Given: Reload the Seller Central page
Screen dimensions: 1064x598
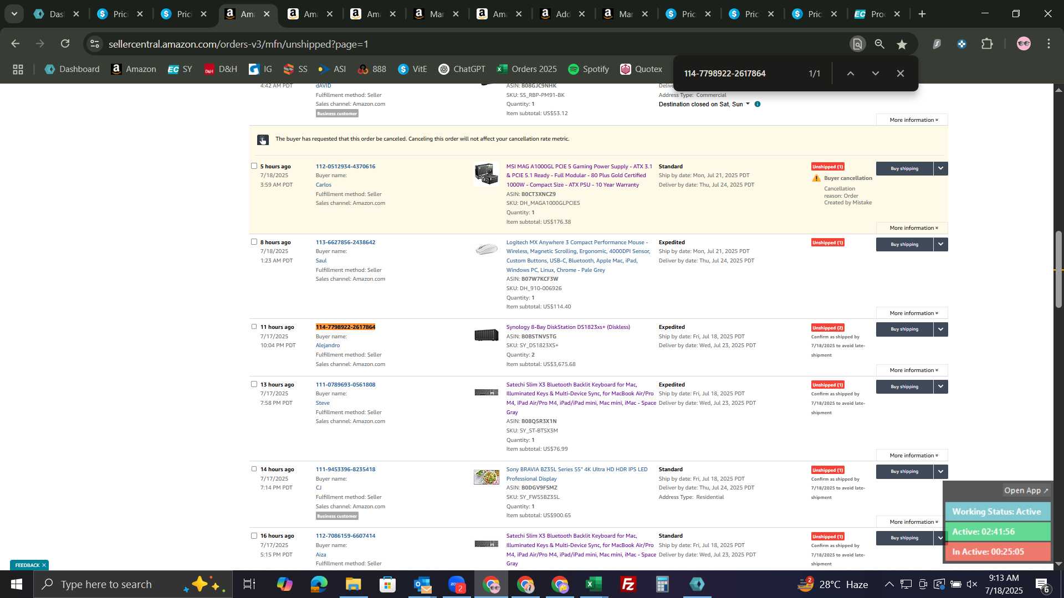Looking at the screenshot, I should click(65, 44).
